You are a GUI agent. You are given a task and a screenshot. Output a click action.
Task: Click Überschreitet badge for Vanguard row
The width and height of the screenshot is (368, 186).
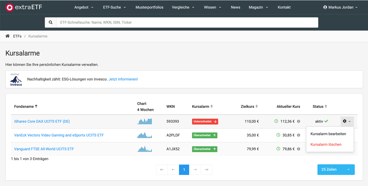(x=205, y=149)
